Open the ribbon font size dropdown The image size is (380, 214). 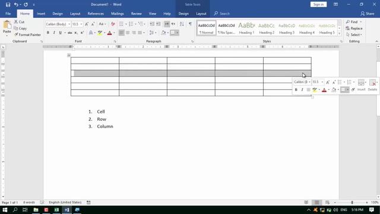81,24
